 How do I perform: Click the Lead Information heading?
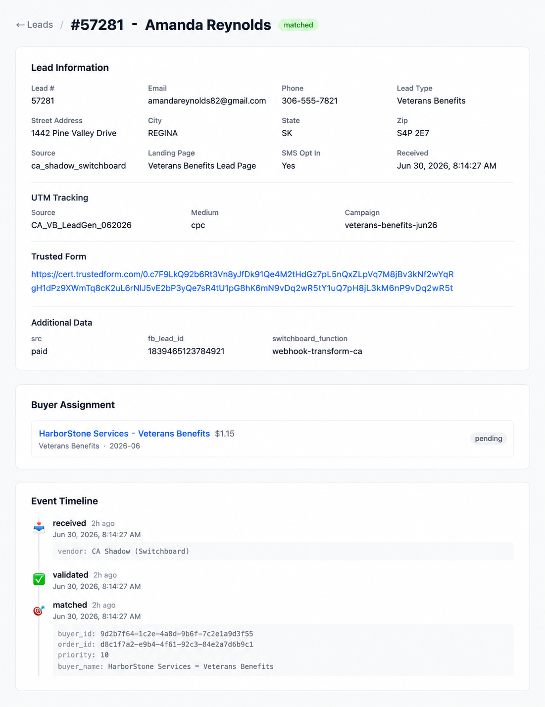[70, 68]
